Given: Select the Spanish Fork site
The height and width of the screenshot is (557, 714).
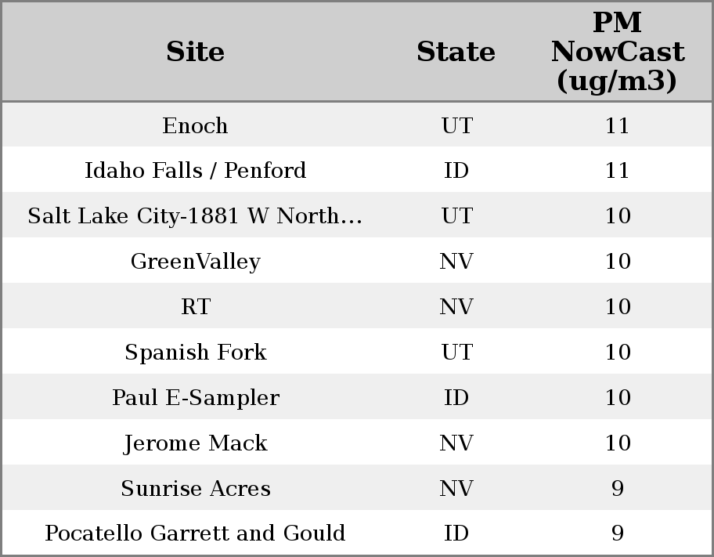Looking at the screenshot, I should click(x=195, y=353).
